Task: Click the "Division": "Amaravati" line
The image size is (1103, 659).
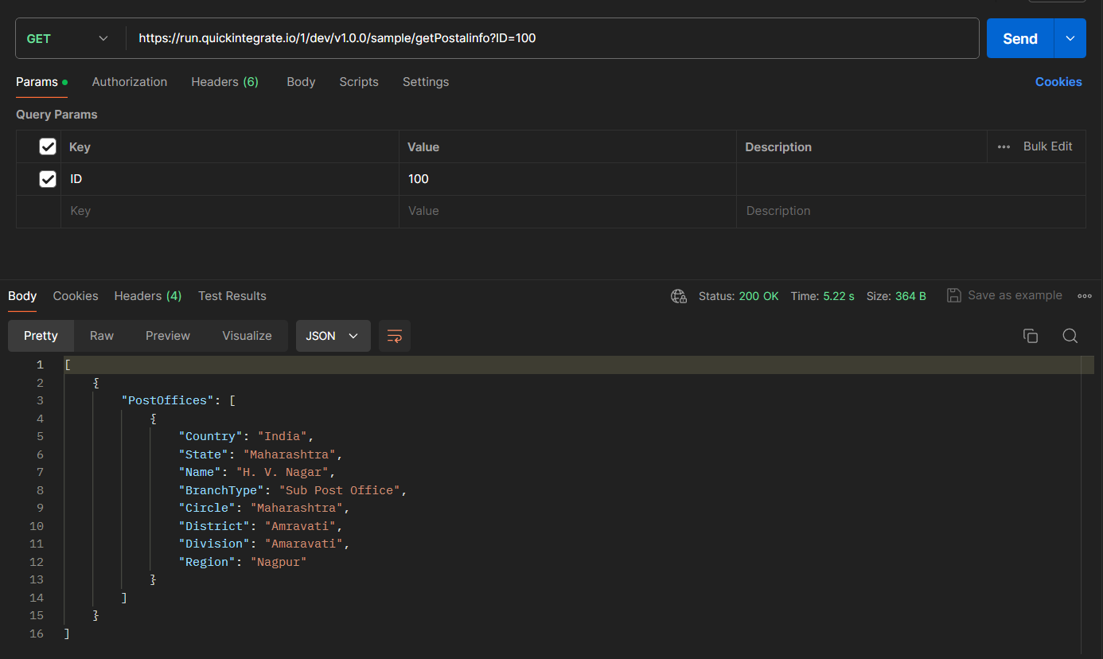Action: click(x=264, y=544)
